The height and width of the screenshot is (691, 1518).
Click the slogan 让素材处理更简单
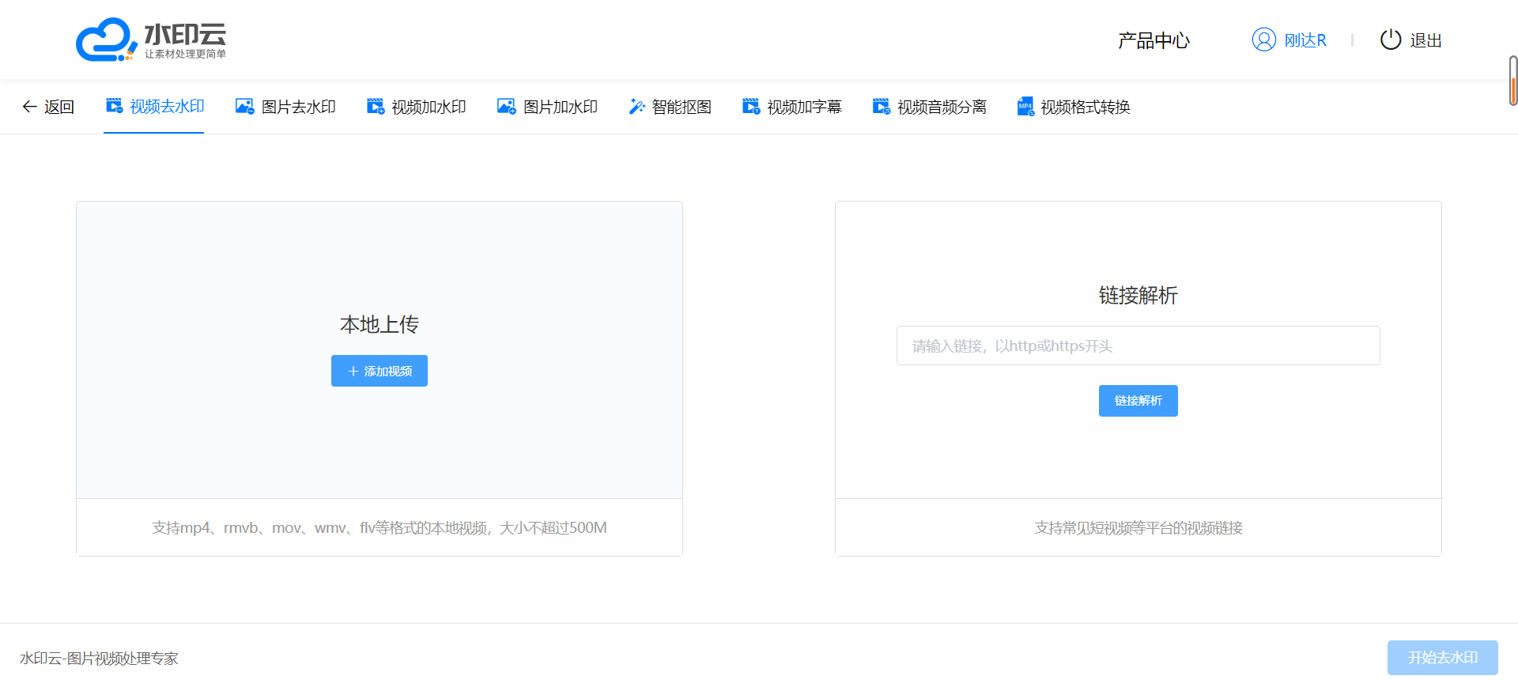tap(185, 54)
